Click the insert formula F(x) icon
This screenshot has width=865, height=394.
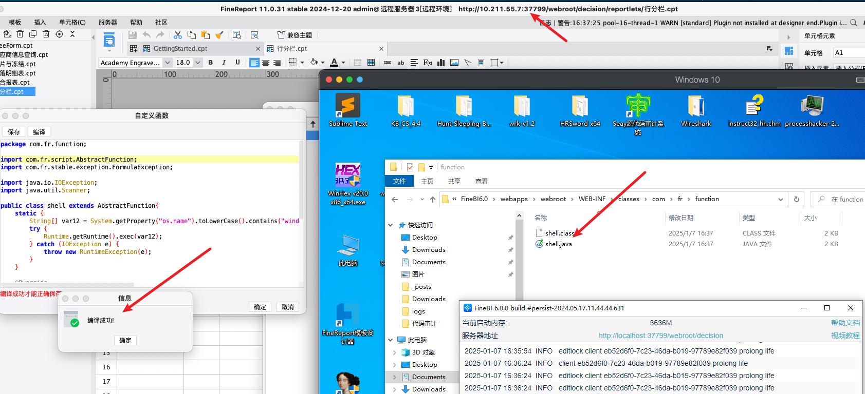click(428, 63)
